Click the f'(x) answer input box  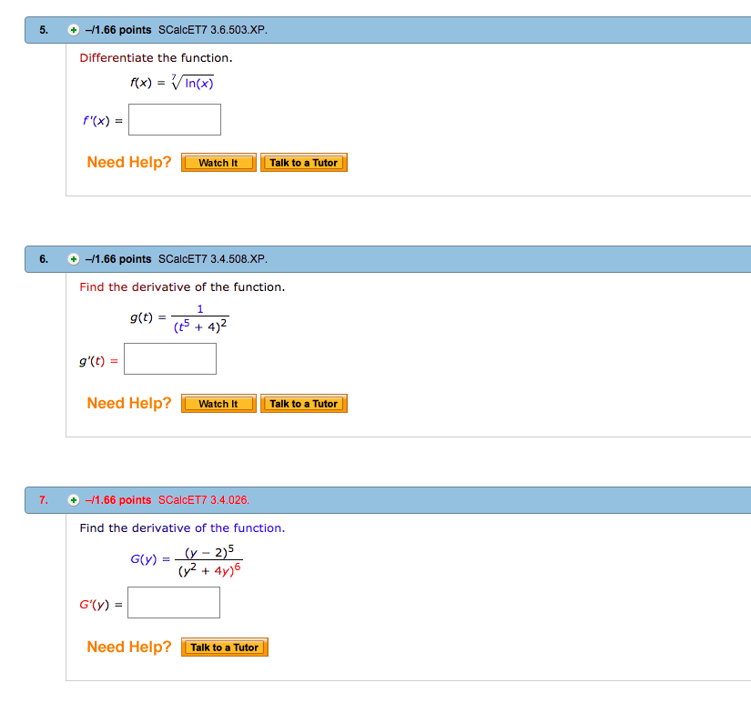click(175, 120)
